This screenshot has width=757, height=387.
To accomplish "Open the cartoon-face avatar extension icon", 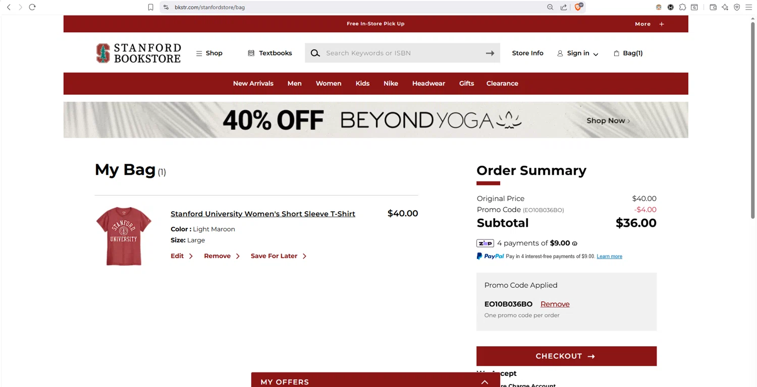I will 659,7.
